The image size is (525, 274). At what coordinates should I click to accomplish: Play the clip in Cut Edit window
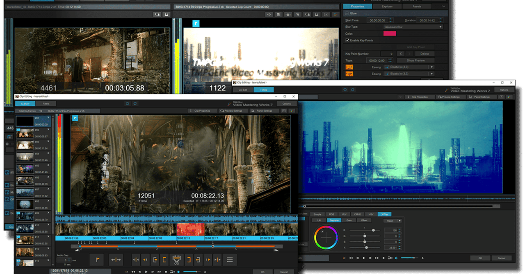coord(146,272)
